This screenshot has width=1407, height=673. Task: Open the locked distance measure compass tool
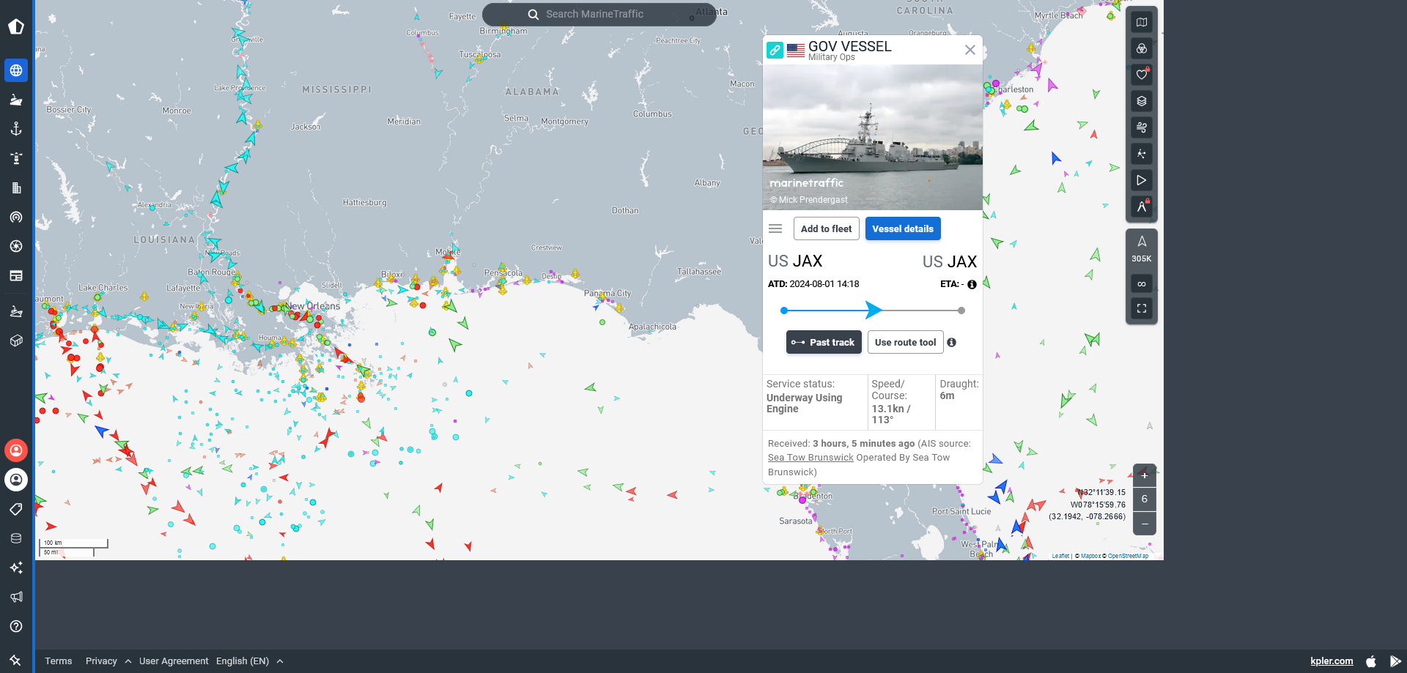[1142, 207]
